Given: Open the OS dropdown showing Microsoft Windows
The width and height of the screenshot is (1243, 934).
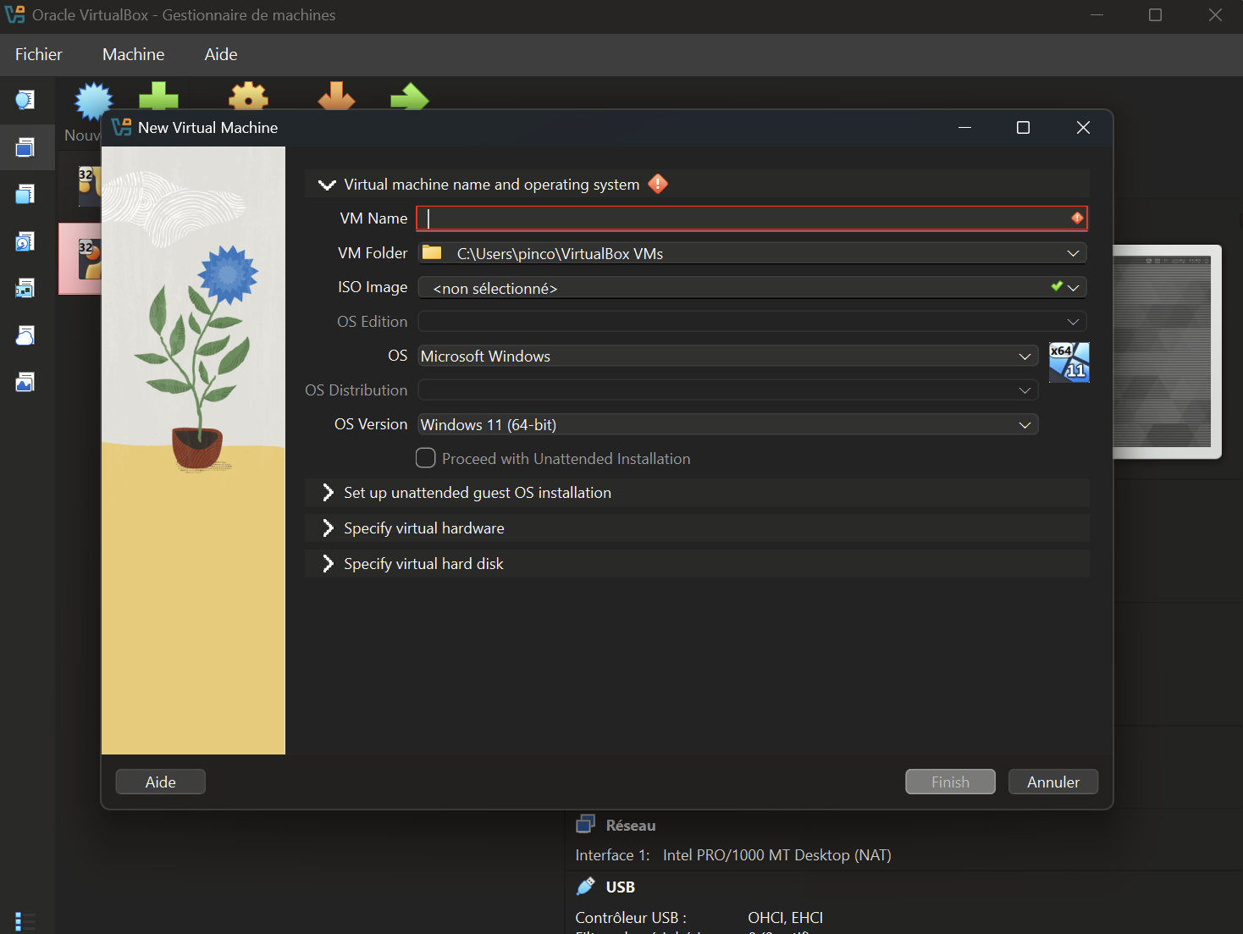Looking at the screenshot, I should coord(728,356).
